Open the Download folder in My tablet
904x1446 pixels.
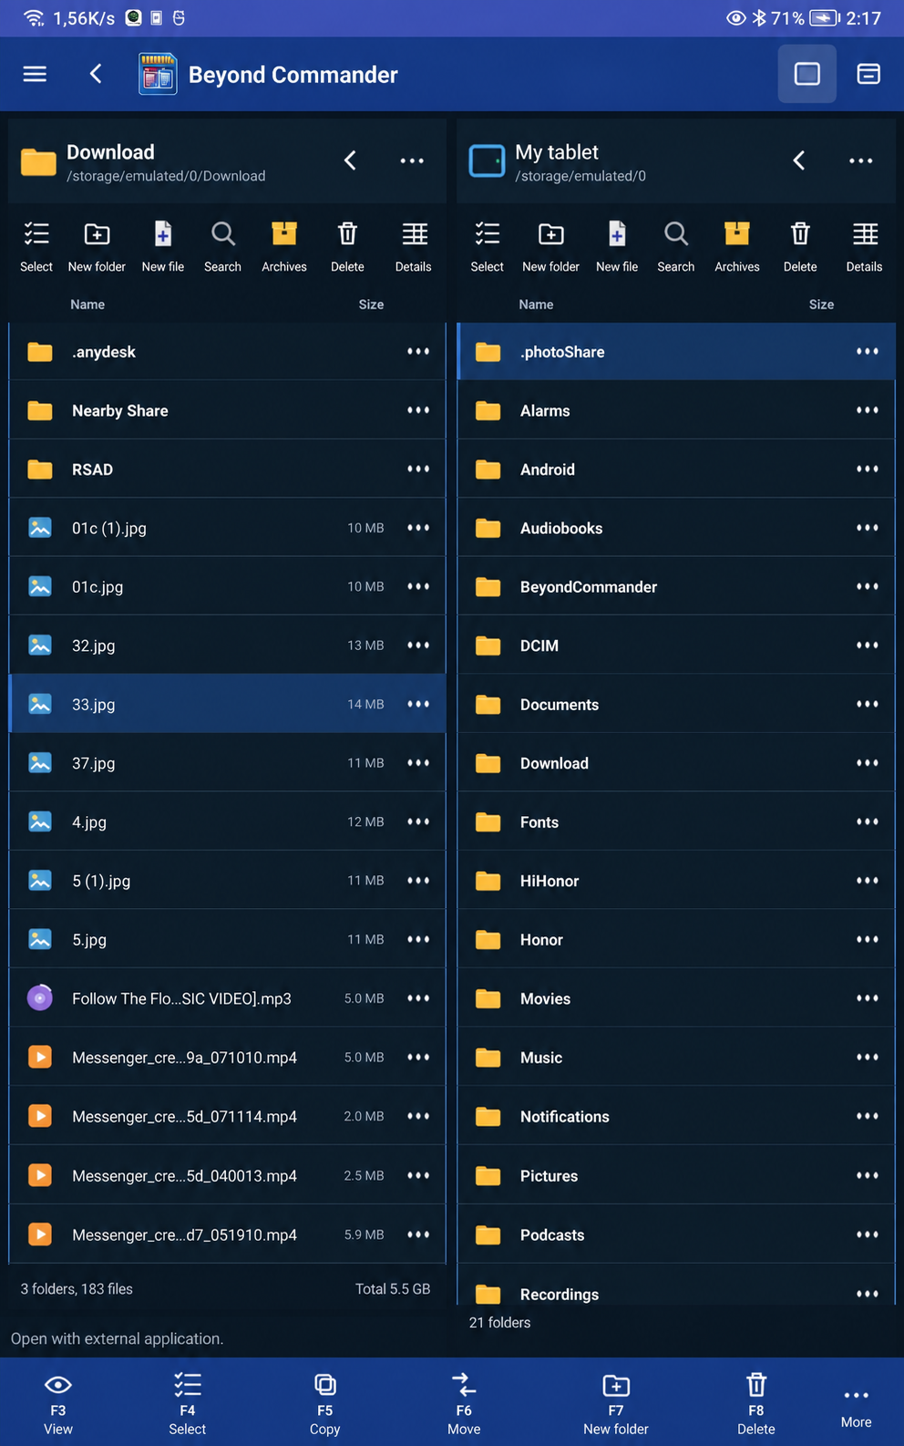click(x=676, y=763)
